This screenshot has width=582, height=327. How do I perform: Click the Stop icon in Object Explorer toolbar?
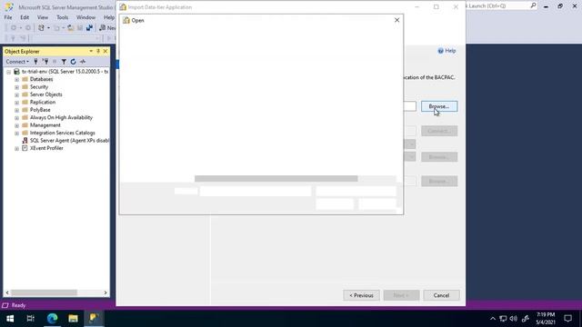(55, 62)
